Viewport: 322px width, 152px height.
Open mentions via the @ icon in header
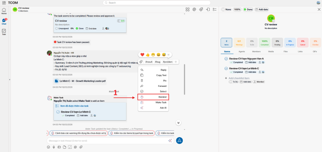click(x=194, y=9)
